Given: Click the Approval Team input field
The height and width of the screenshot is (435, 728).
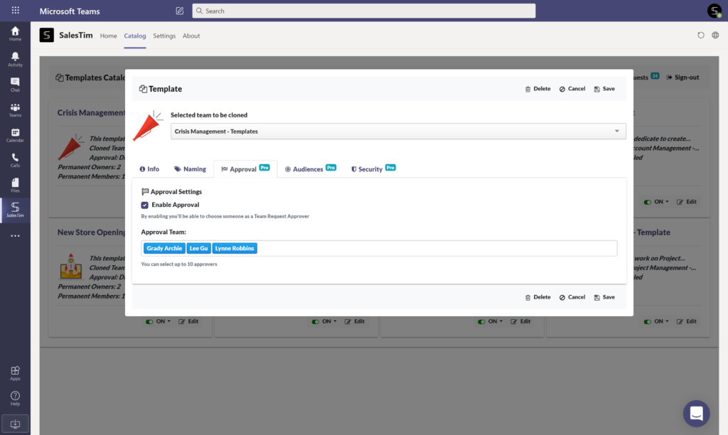Looking at the screenshot, I should click(x=379, y=248).
